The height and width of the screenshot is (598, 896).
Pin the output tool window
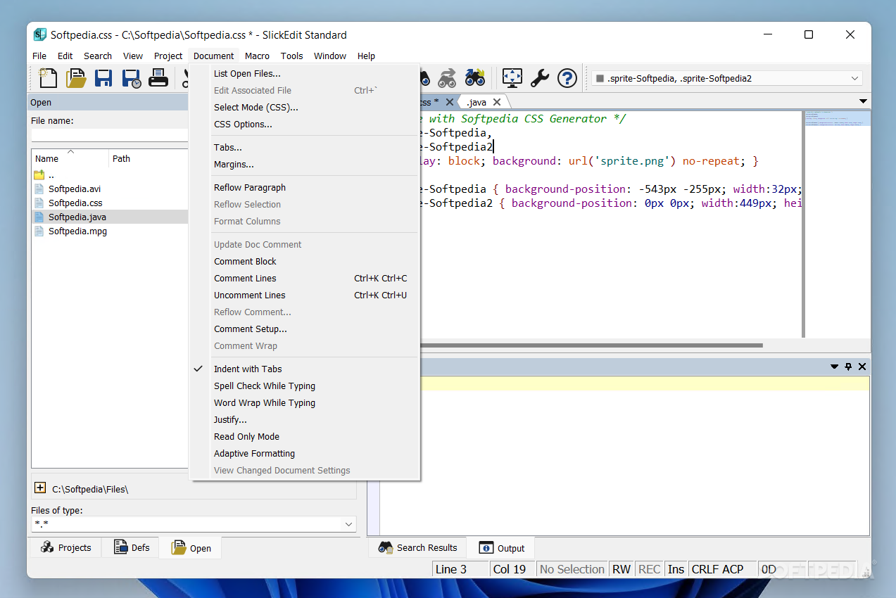[x=848, y=367]
